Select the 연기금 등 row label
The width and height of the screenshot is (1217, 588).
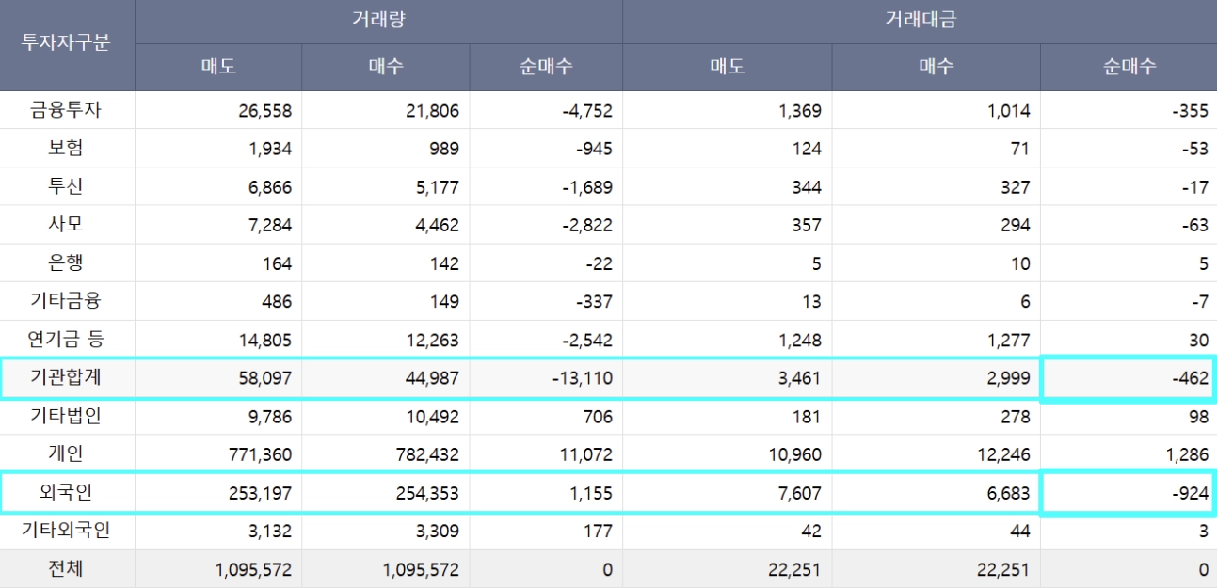[x=66, y=340]
